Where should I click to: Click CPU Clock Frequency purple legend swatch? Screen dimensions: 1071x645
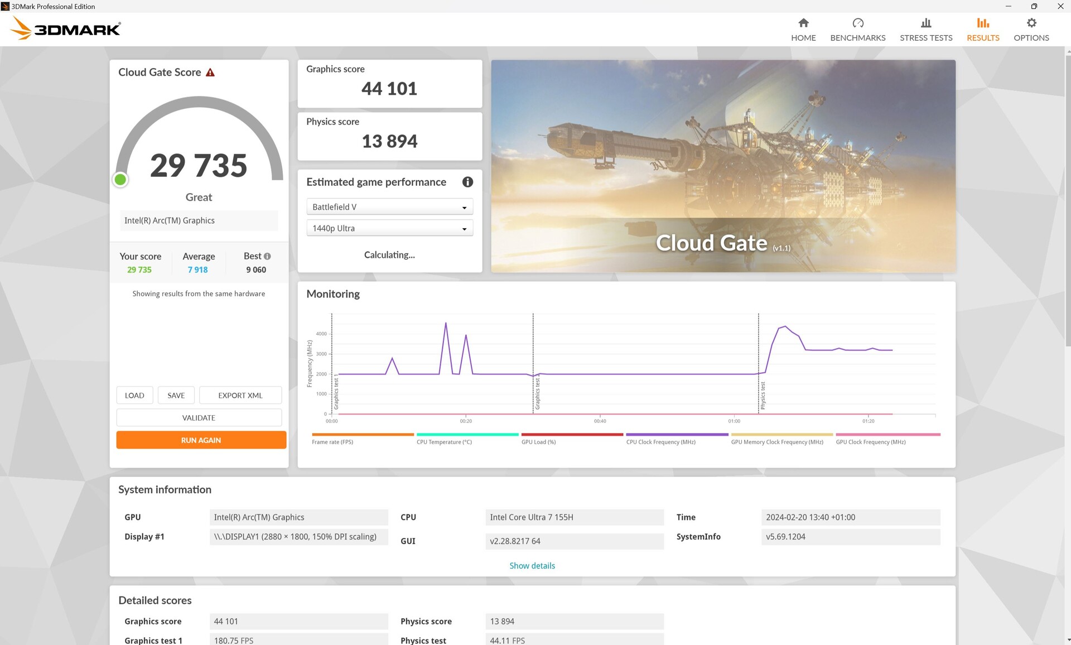(677, 435)
